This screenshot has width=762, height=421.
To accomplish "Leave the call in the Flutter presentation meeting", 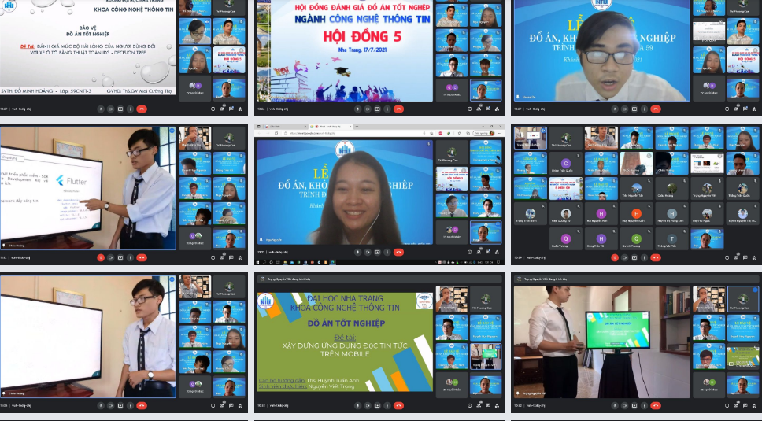I will point(142,257).
